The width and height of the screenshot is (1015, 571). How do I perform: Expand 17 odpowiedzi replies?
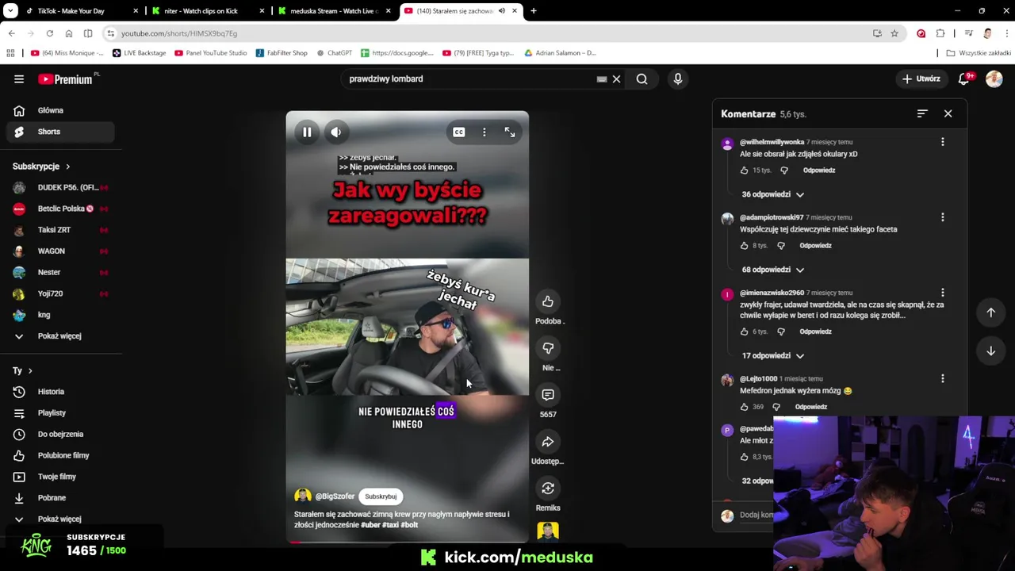(x=773, y=355)
